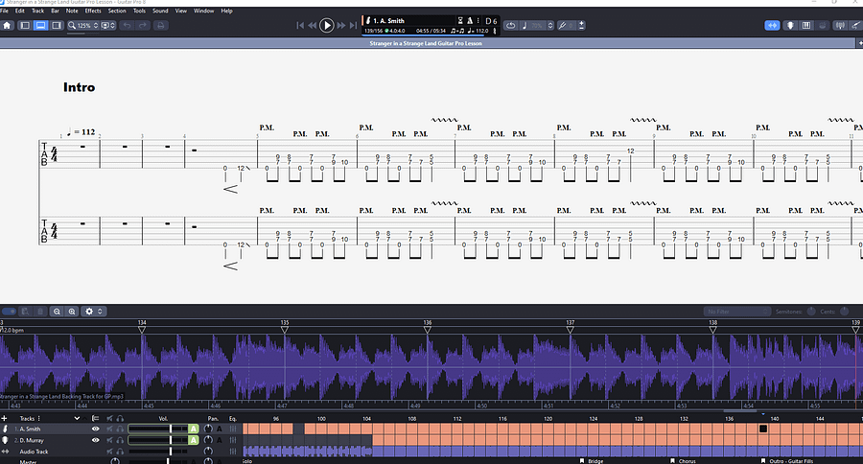
Task: Adjust the 125% zoom stepper
Action: 96,25
